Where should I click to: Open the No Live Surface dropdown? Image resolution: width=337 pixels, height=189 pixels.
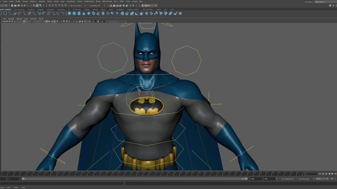pos(76,5)
